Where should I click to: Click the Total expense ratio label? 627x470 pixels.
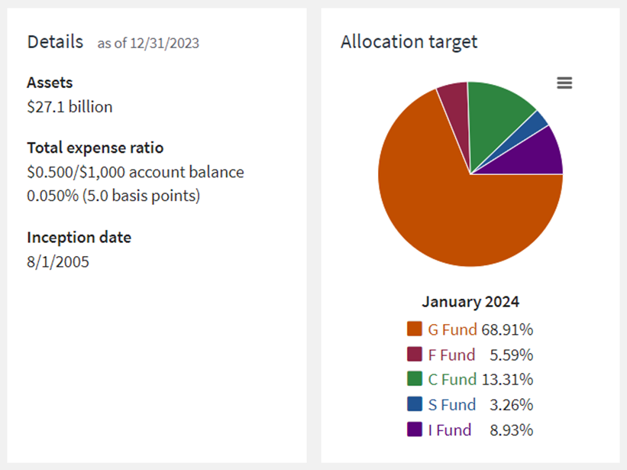(x=95, y=147)
